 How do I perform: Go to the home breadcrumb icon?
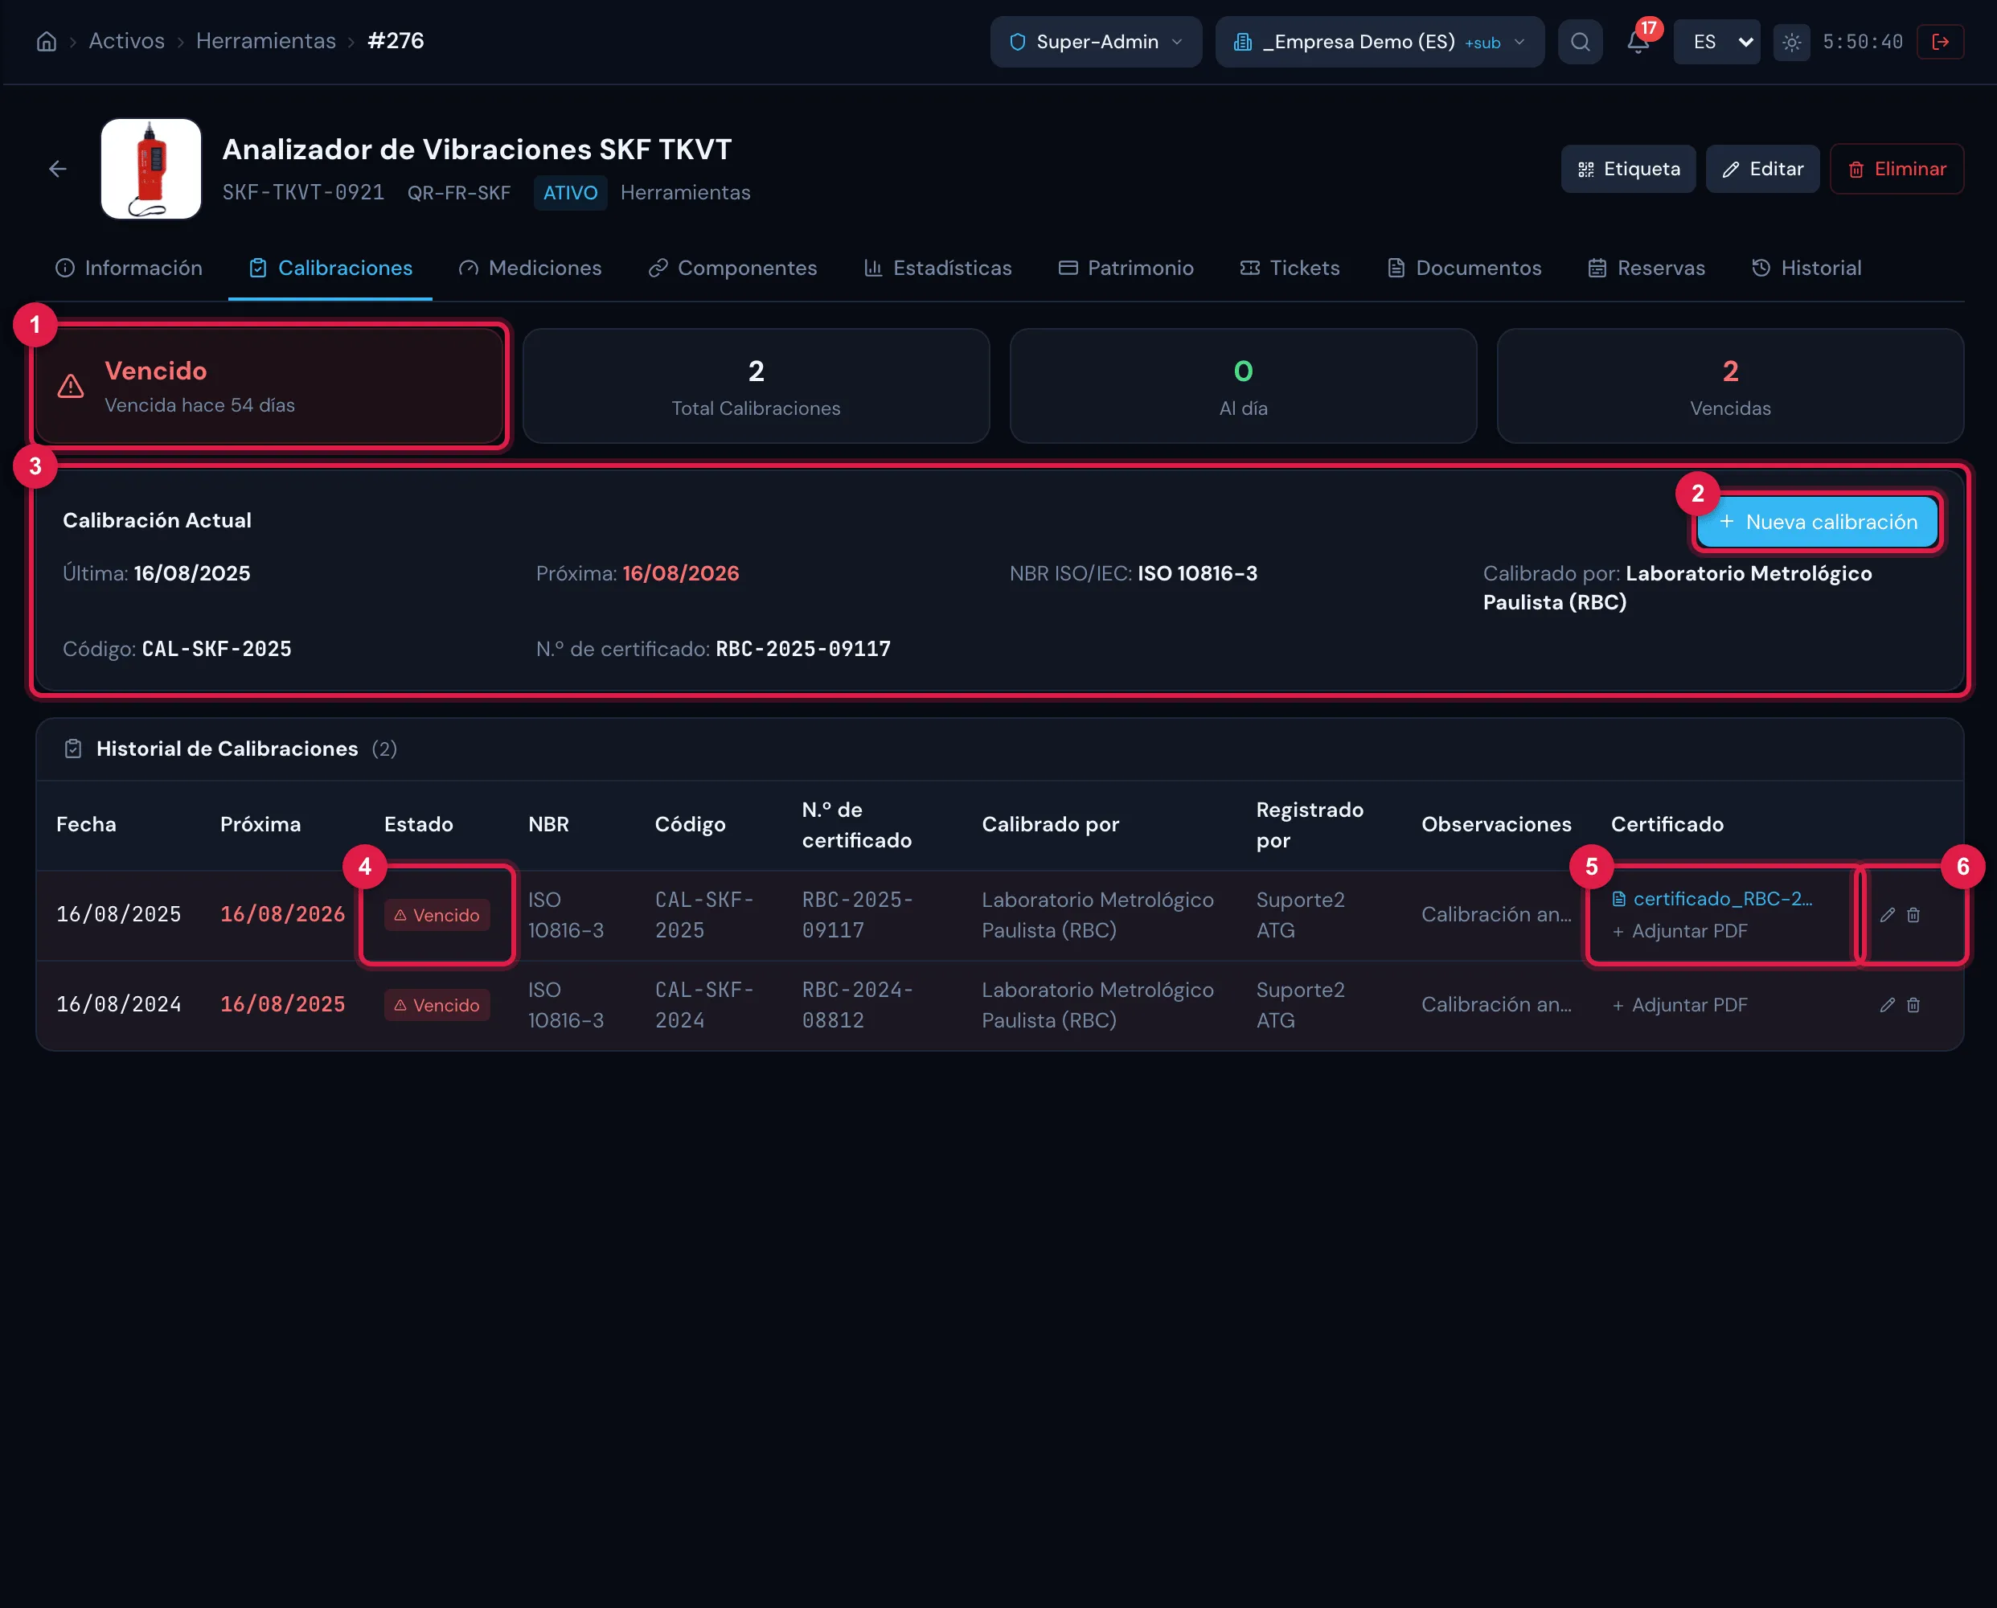(47, 42)
